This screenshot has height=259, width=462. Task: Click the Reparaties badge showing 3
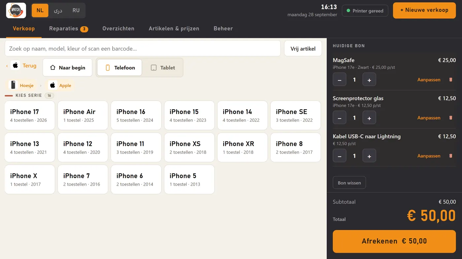84,29
